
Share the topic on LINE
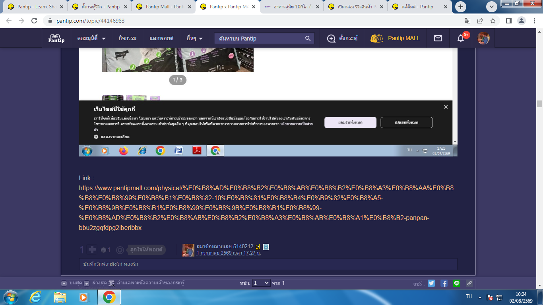coord(457,283)
